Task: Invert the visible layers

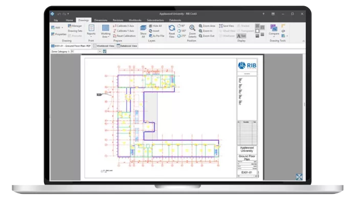Action: click(154, 31)
